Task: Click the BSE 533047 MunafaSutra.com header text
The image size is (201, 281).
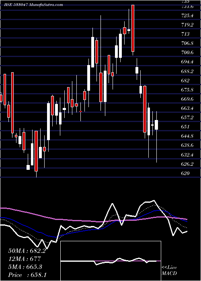Action: 33,5
